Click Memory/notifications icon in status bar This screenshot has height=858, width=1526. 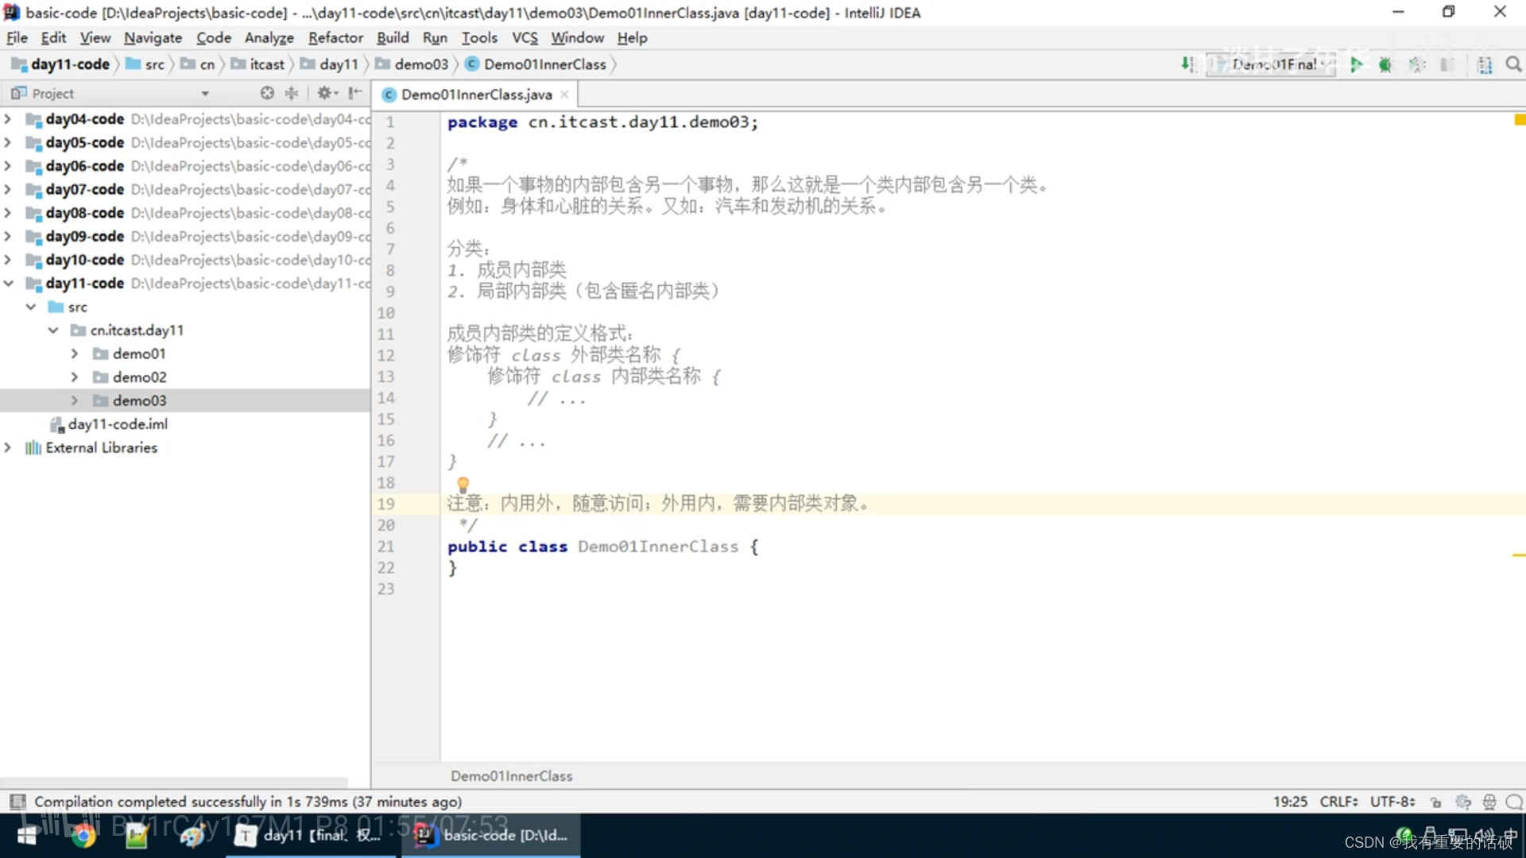pos(1514,802)
